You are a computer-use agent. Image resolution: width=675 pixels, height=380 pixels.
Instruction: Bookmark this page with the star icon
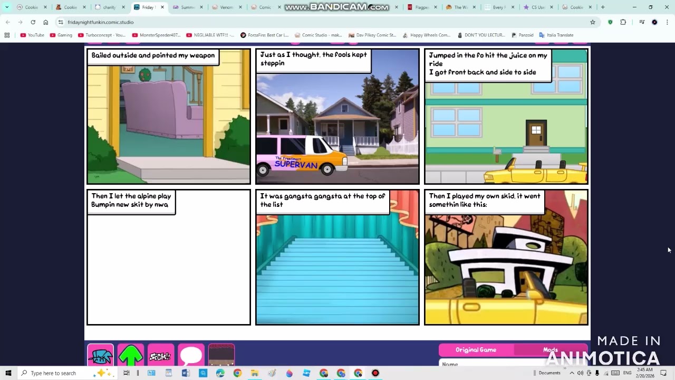pyautogui.click(x=593, y=22)
